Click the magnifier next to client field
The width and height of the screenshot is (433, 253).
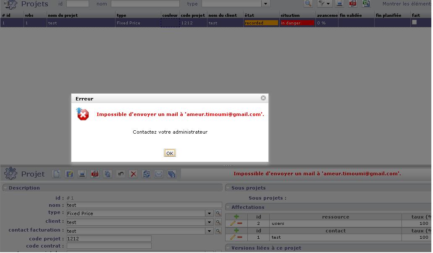(218, 222)
